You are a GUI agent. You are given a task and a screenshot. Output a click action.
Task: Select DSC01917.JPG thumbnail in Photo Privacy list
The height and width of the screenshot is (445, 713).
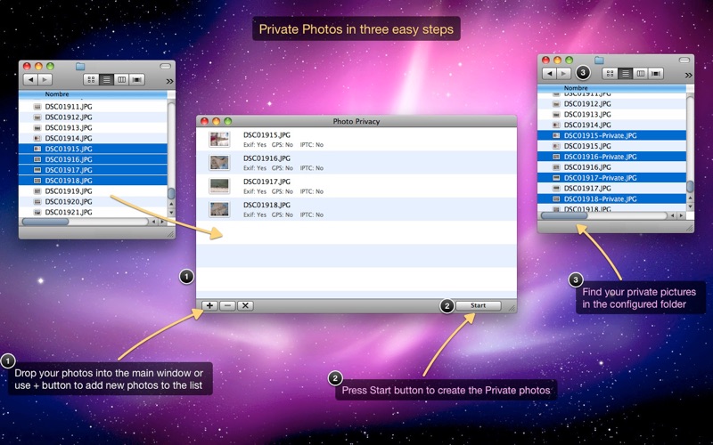pos(219,185)
